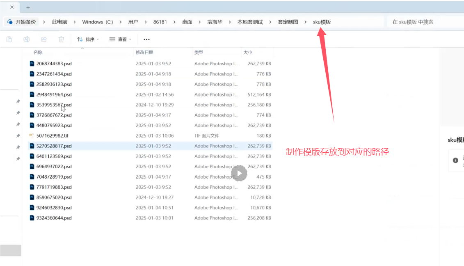Click the rename icon in the toolbar
Viewport: 464px width, 266px height.
(x=26, y=39)
